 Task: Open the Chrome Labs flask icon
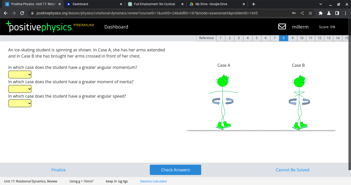[329, 13]
